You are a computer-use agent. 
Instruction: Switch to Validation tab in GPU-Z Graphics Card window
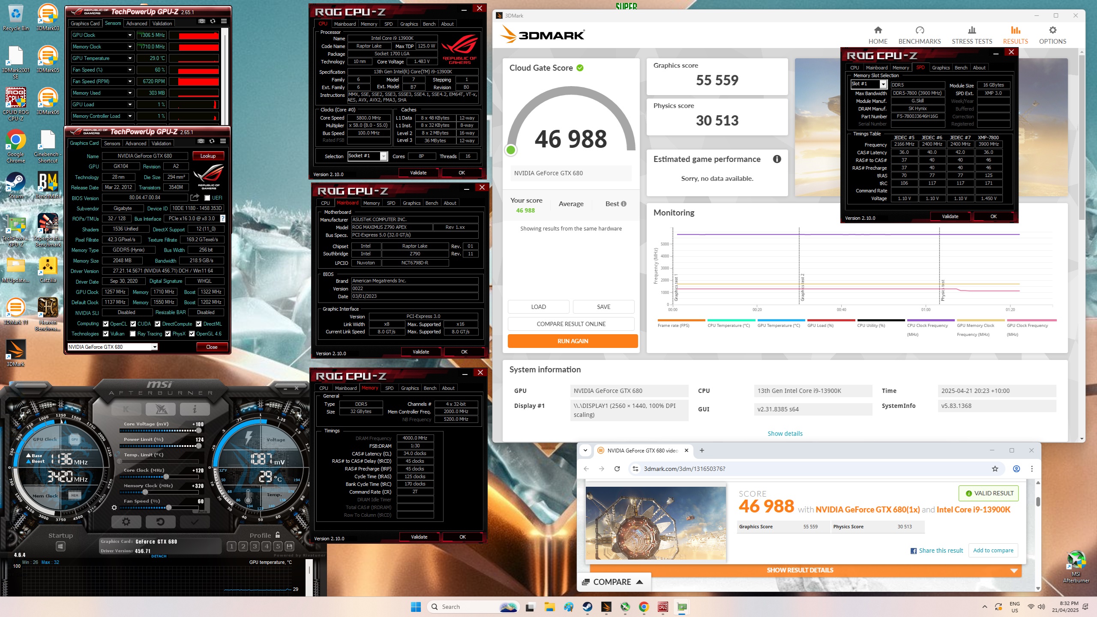162,144
